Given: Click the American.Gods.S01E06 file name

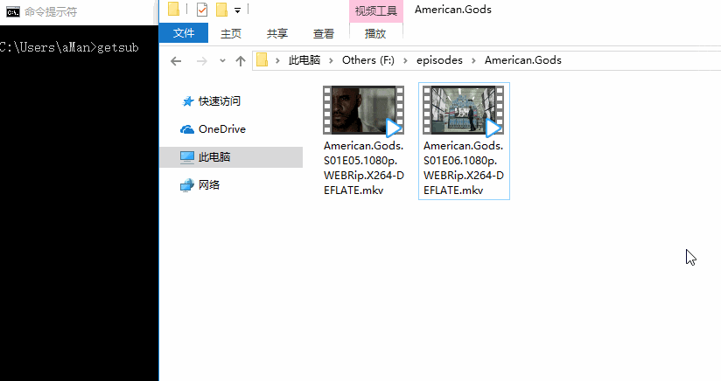Looking at the screenshot, I should (464, 168).
